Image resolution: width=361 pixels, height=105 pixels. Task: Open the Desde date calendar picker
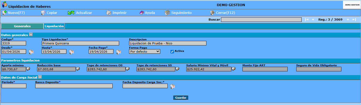pyautogui.click(x=31, y=52)
